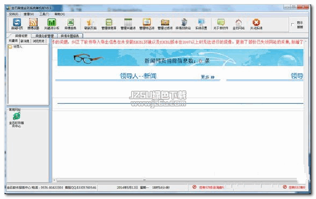
Task: Switch to the 舆情视图 tab
Action: point(21,36)
